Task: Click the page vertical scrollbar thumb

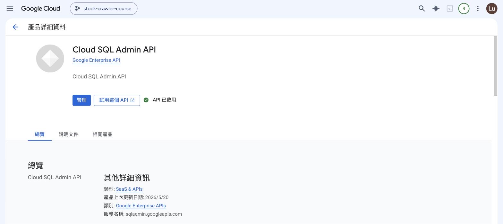Action: pos(495,66)
